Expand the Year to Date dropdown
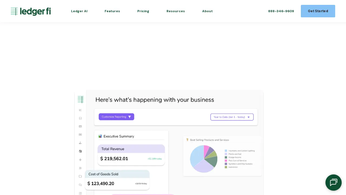The width and height of the screenshot is (346, 195). tap(232, 117)
